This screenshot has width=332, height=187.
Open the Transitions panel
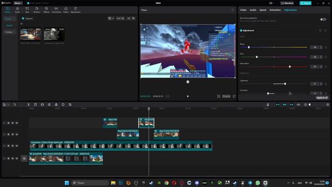(x=56, y=10)
